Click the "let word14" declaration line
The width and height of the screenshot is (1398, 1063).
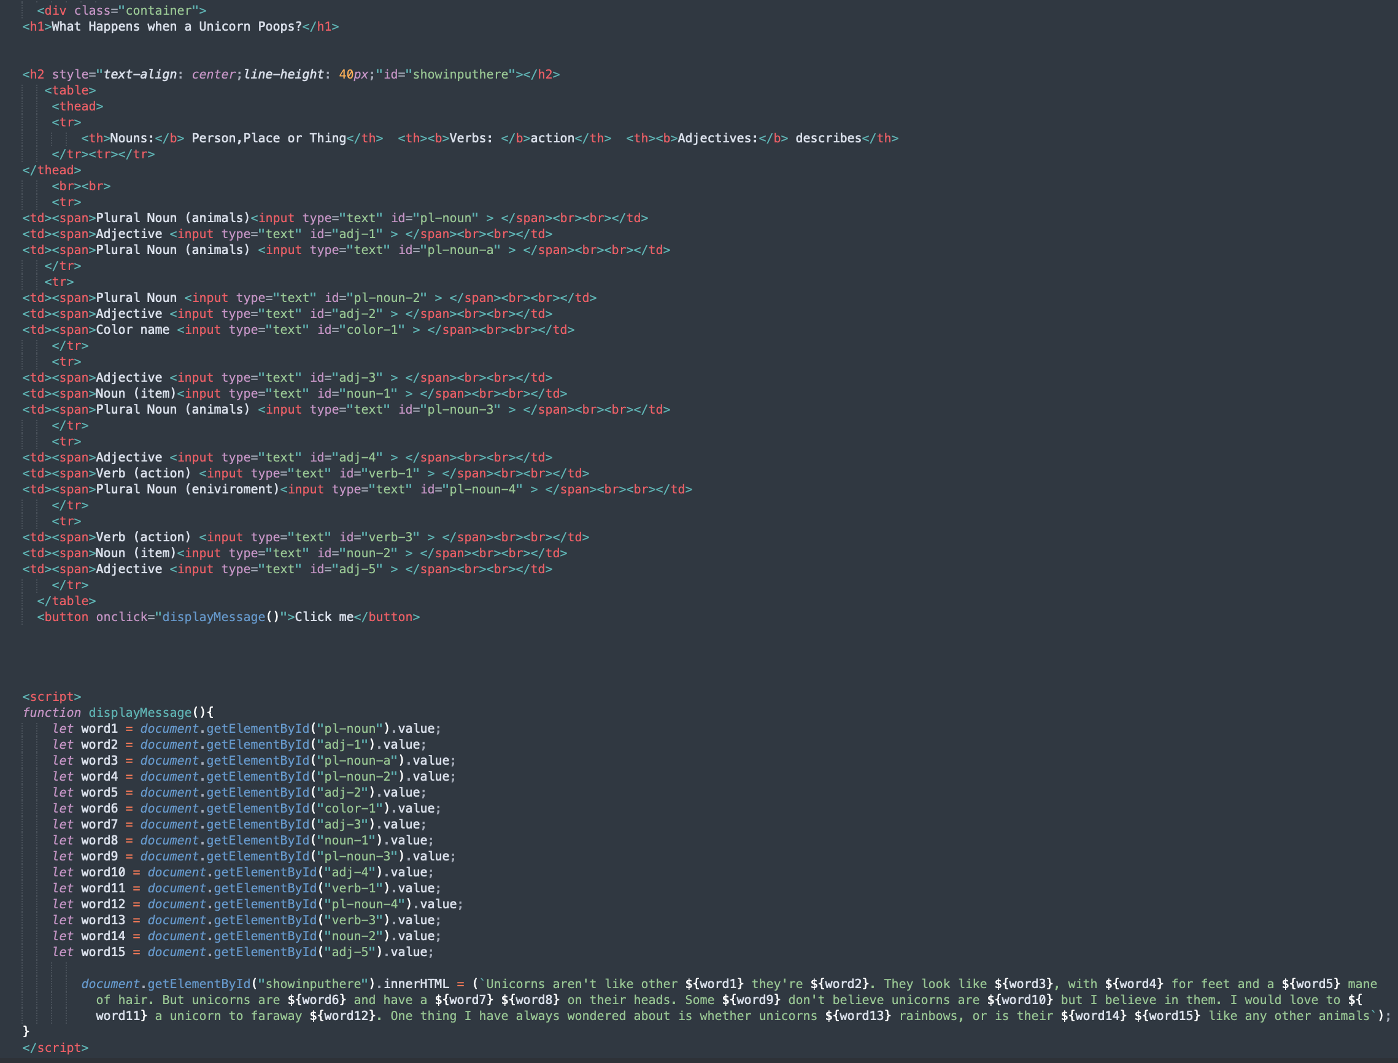[247, 936]
